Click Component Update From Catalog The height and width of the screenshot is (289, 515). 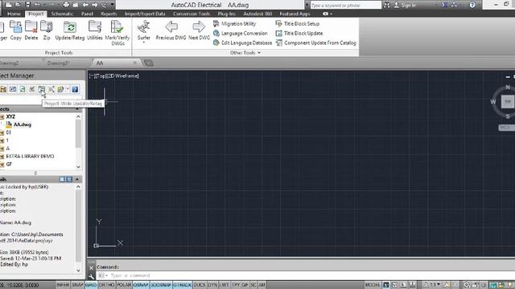pyautogui.click(x=315, y=43)
